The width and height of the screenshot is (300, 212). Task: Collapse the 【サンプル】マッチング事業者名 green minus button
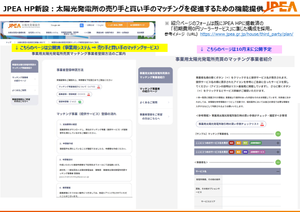278,134
